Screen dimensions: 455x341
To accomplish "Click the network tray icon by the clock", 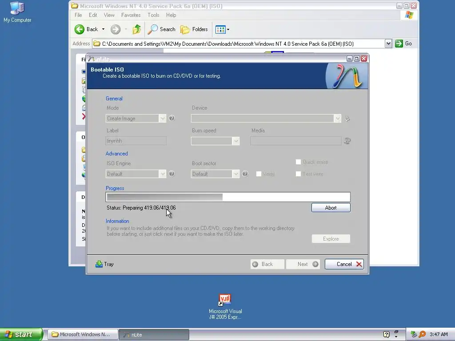I will pos(414,334).
